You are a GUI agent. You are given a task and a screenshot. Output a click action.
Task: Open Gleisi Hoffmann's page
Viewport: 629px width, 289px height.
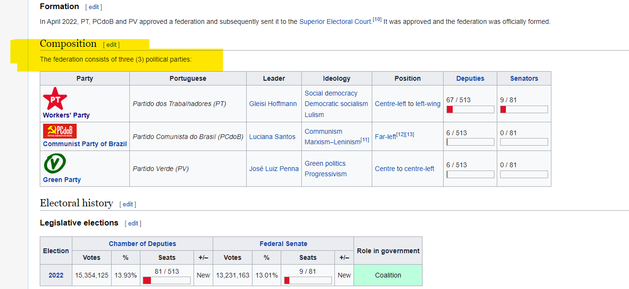click(273, 104)
